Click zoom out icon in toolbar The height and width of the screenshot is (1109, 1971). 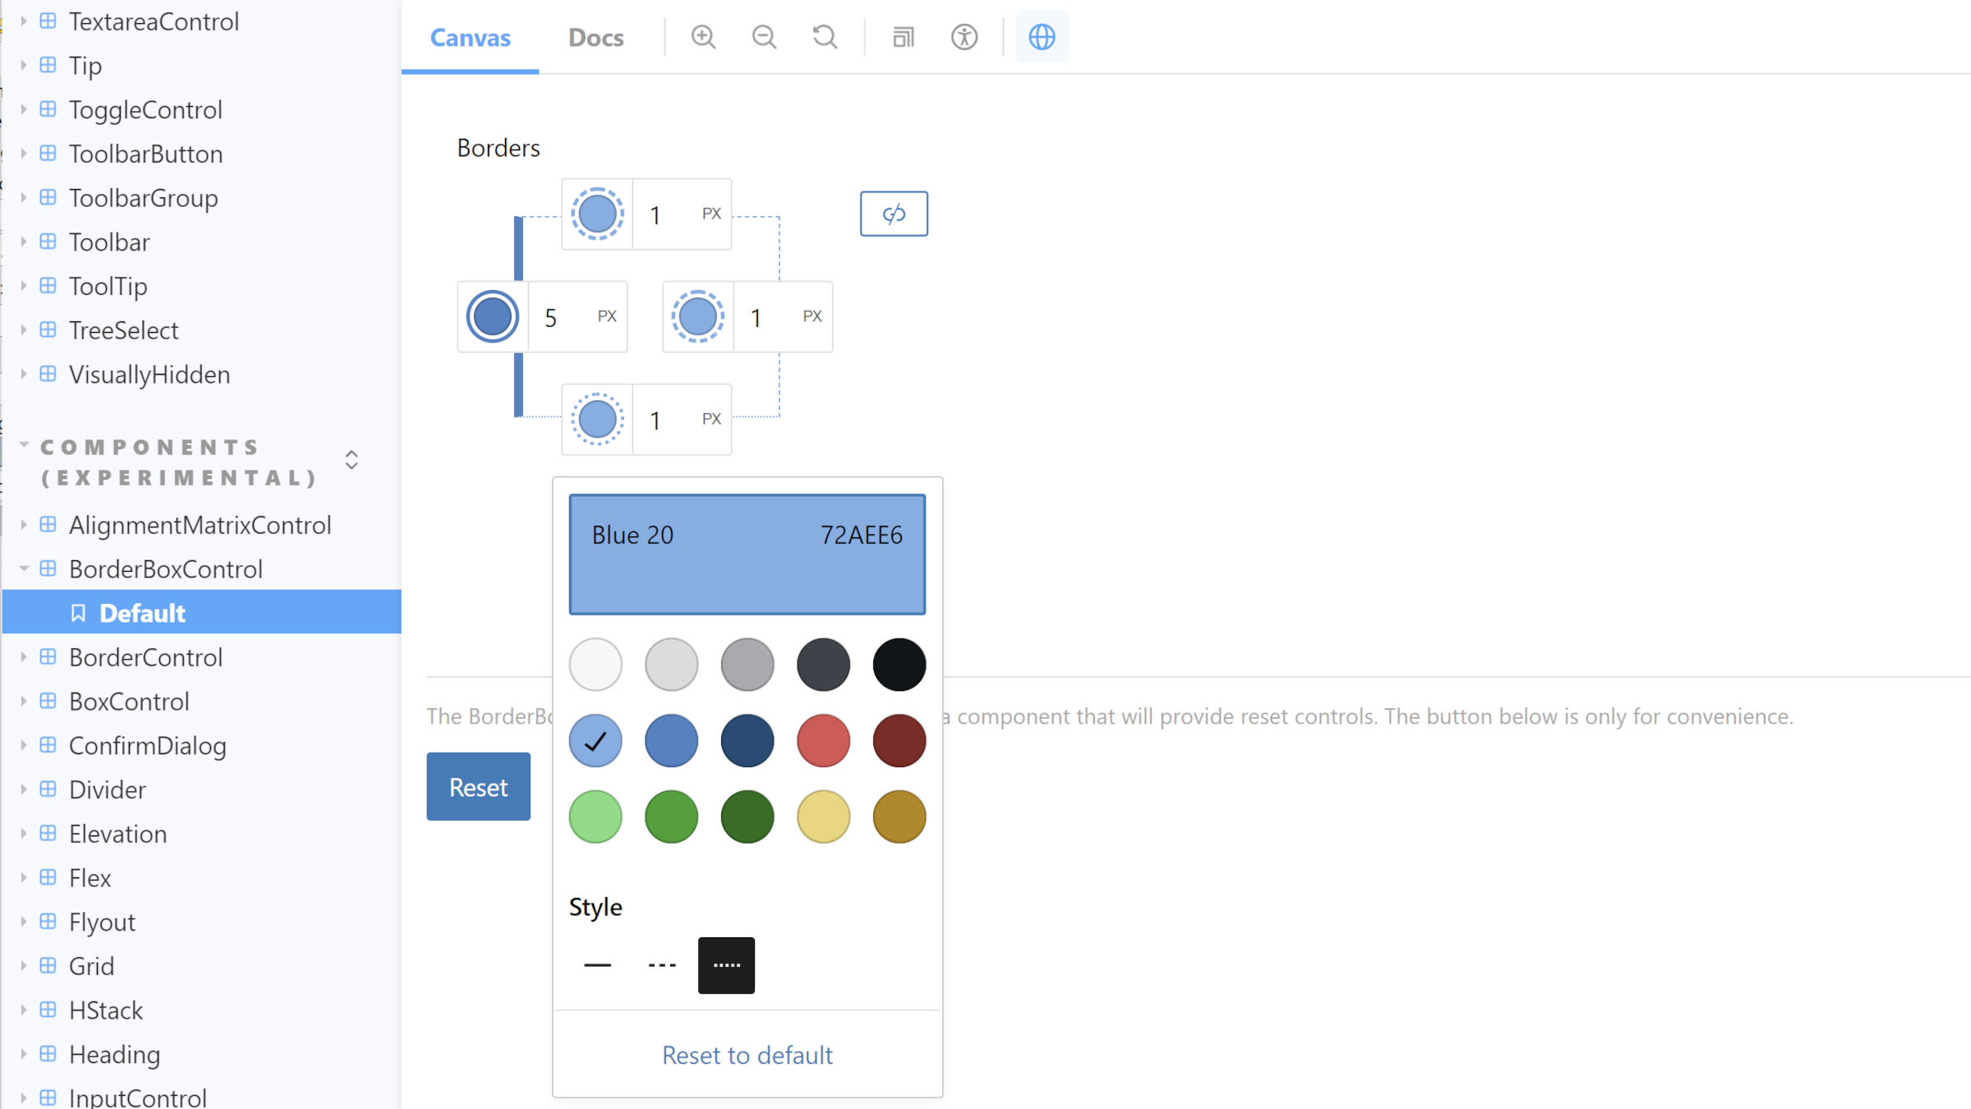(764, 37)
